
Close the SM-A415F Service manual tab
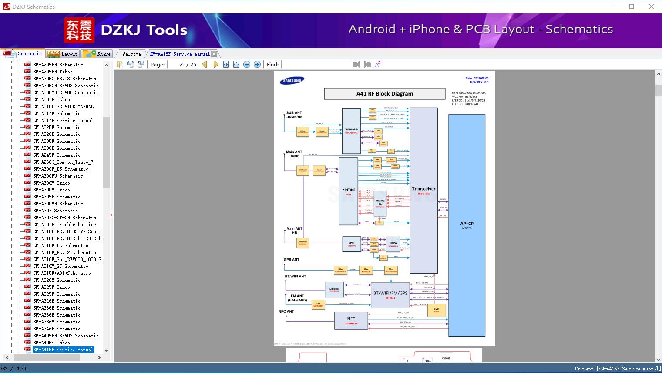(214, 54)
